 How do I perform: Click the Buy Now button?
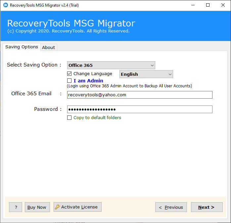tap(37, 207)
